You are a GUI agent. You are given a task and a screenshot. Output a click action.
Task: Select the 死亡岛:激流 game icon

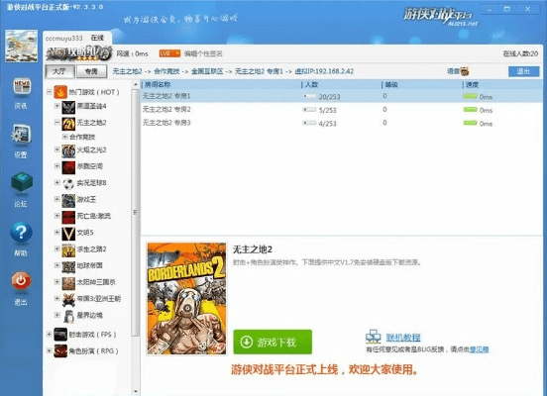68,217
